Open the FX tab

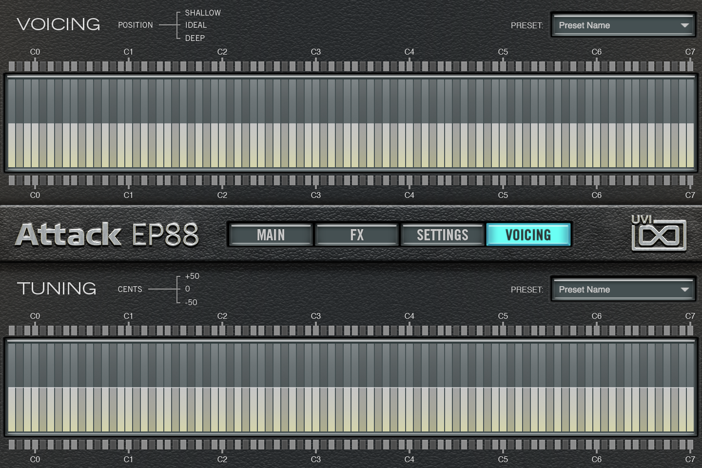pyautogui.click(x=357, y=235)
